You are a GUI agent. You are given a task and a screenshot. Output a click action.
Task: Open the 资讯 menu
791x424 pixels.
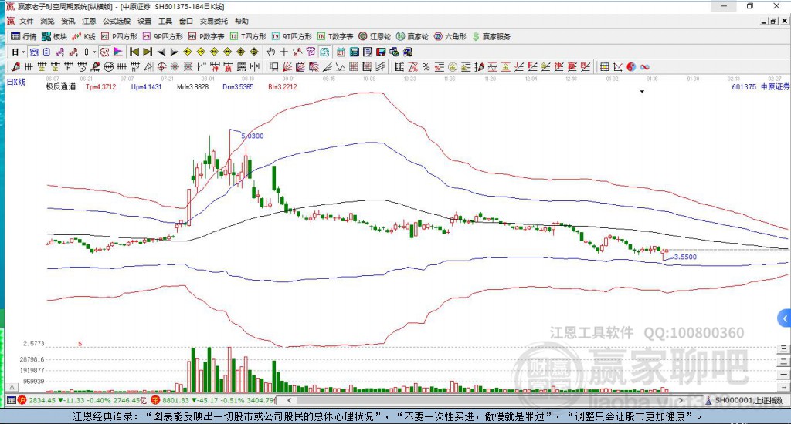[x=68, y=21]
